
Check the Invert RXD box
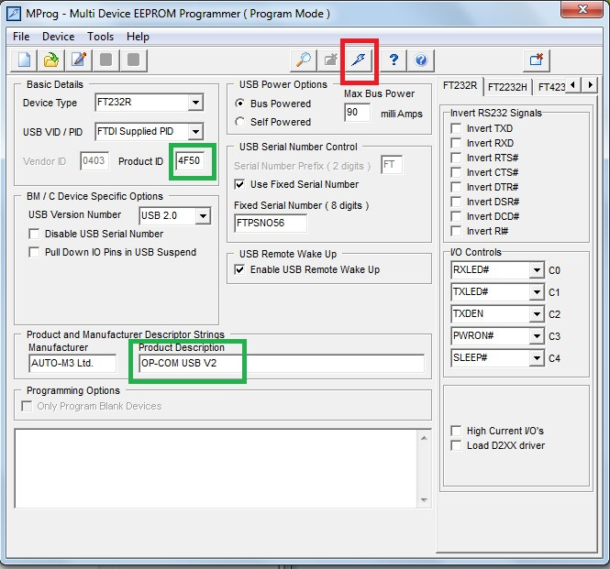pos(456,143)
